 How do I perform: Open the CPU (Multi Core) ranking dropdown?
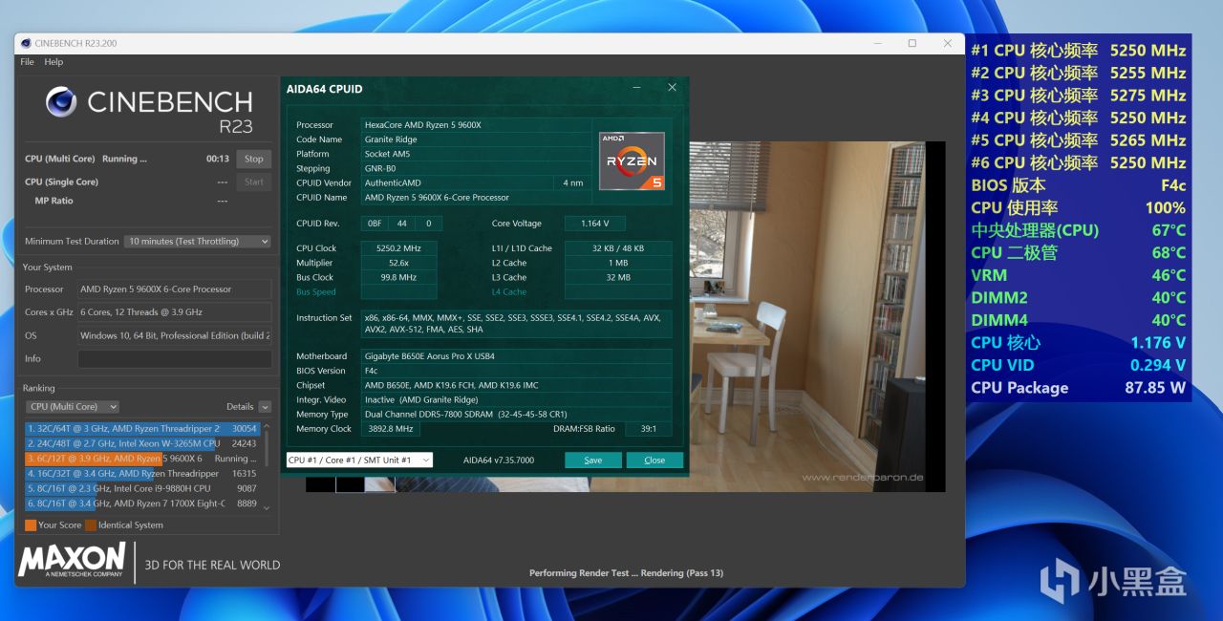tap(73, 407)
